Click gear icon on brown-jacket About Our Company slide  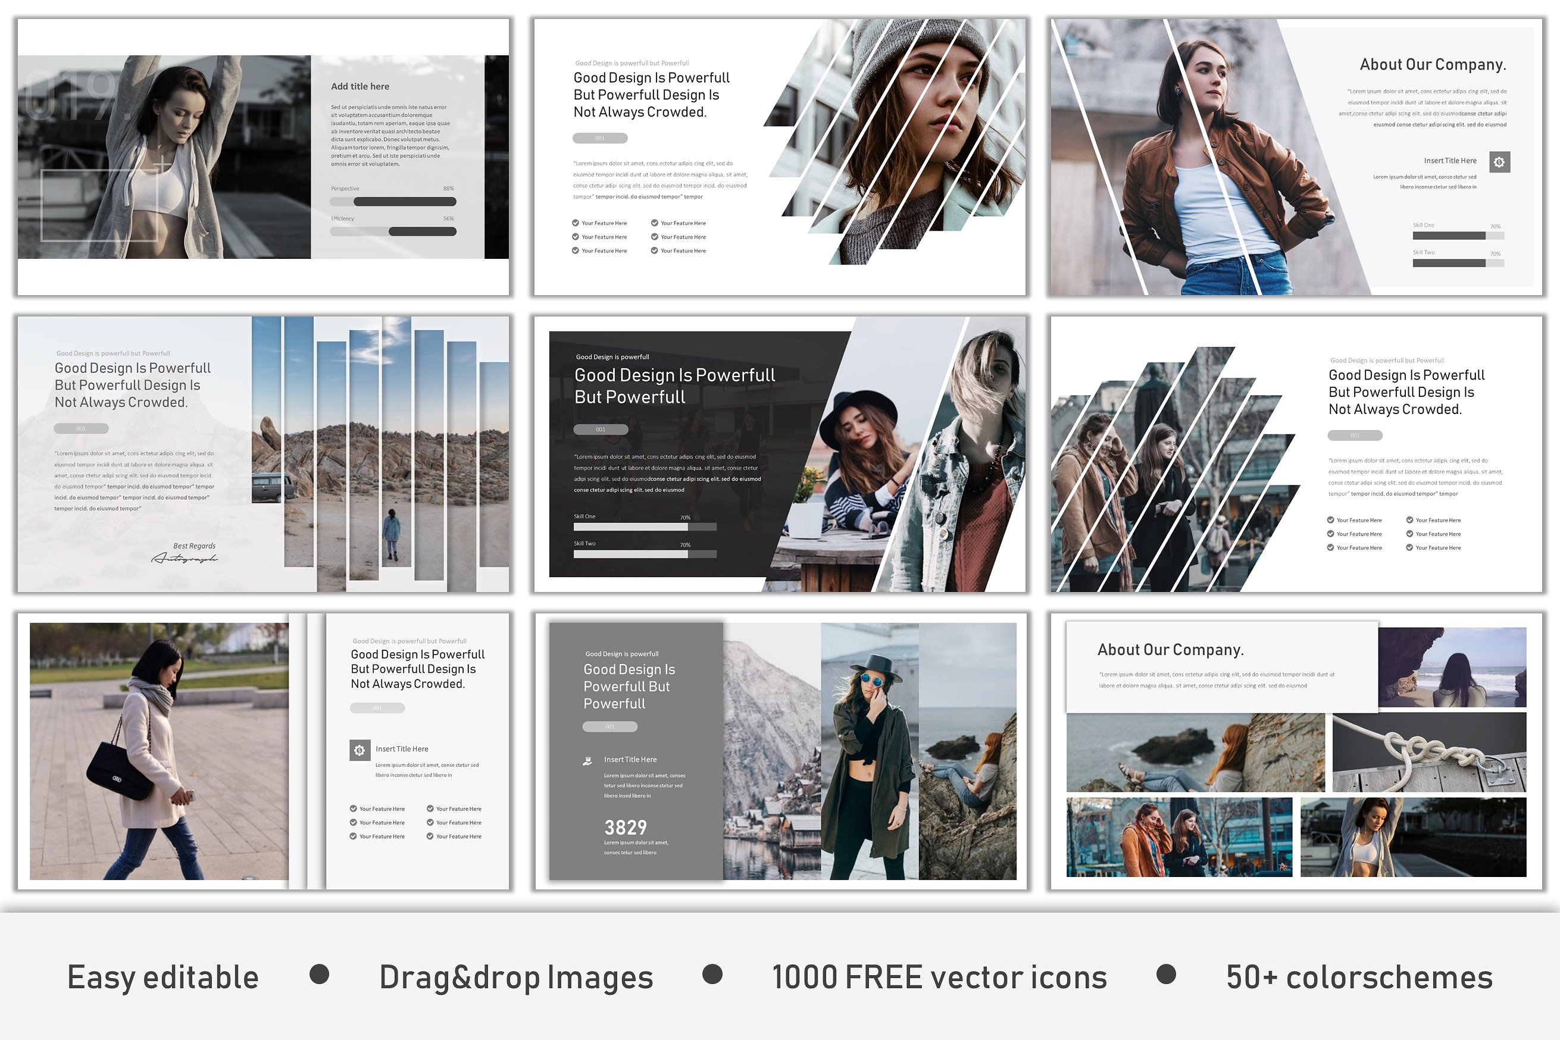(1499, 162)
